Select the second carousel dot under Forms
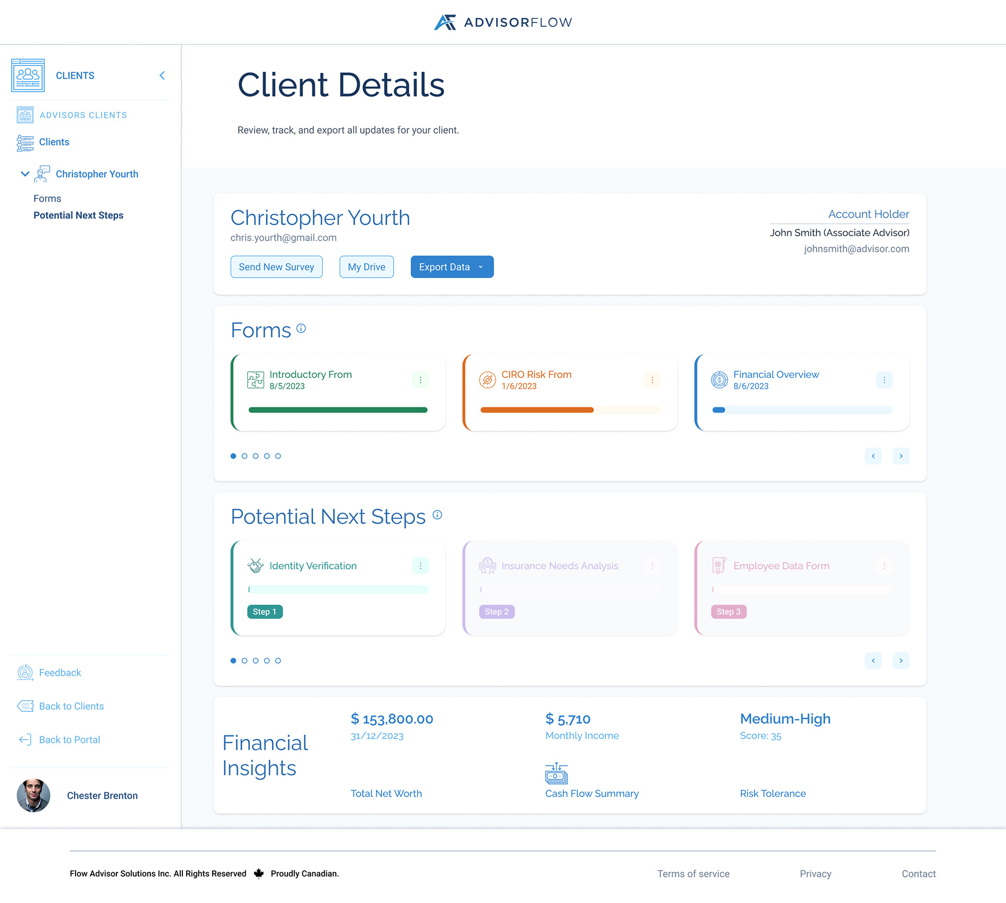 tap(244, 456)
